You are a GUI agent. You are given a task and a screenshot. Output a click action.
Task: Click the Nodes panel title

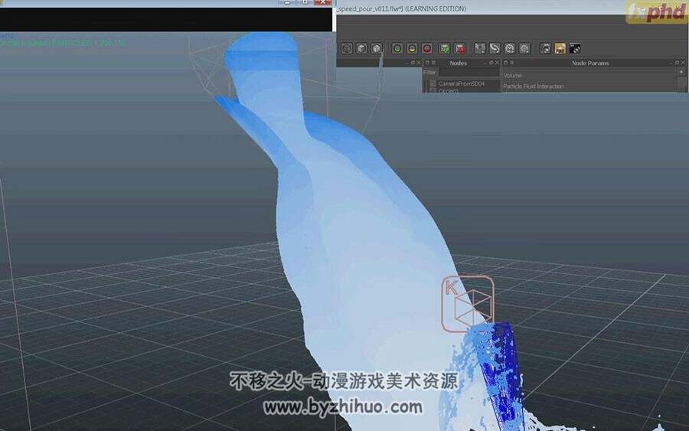pos(458,64)
